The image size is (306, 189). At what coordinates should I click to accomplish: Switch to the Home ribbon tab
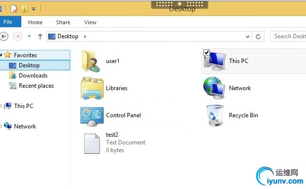click(x=35, y=22)
